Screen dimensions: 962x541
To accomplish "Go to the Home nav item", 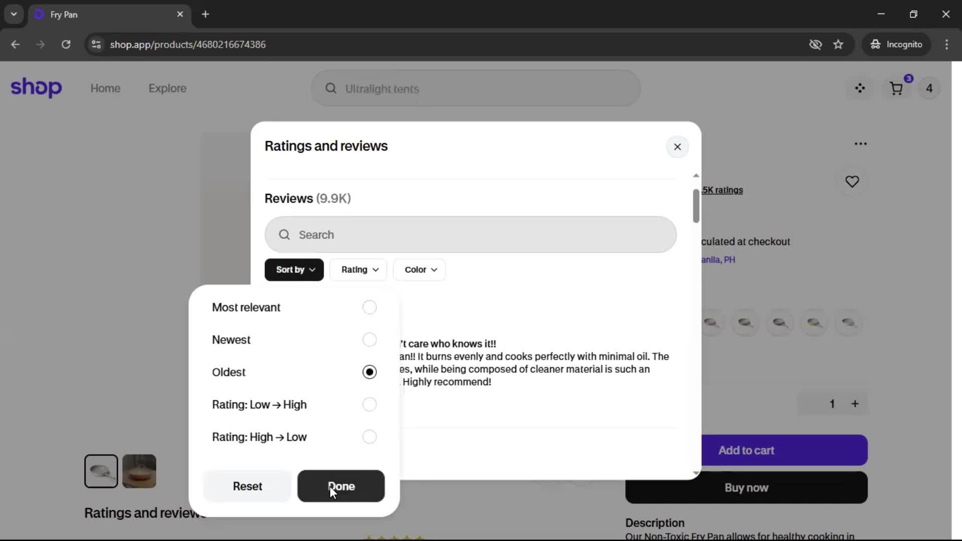I will (105, 88).
